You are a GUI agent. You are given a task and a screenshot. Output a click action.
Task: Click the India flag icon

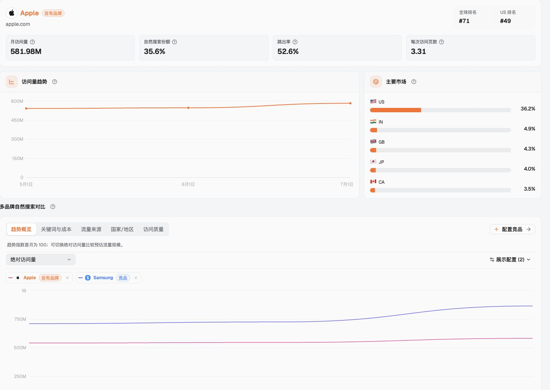pyautogui.click(x=373, y=121)
